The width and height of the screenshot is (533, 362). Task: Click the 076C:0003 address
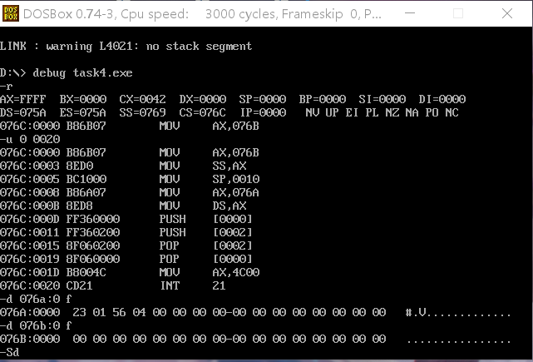30,166
